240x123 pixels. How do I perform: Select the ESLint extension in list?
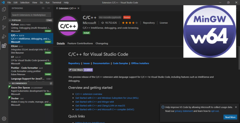coord(31,49)
